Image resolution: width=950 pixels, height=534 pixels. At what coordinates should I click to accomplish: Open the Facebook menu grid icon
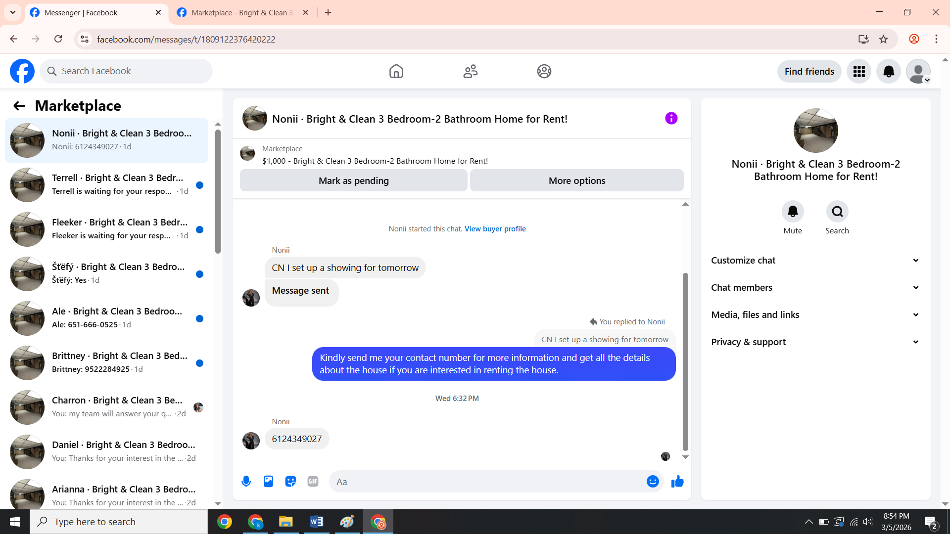pyautogui.click(x=859, y=72)
